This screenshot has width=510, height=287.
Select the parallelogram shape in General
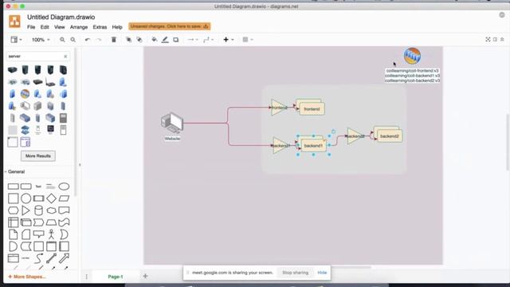[x=64, y=199]
